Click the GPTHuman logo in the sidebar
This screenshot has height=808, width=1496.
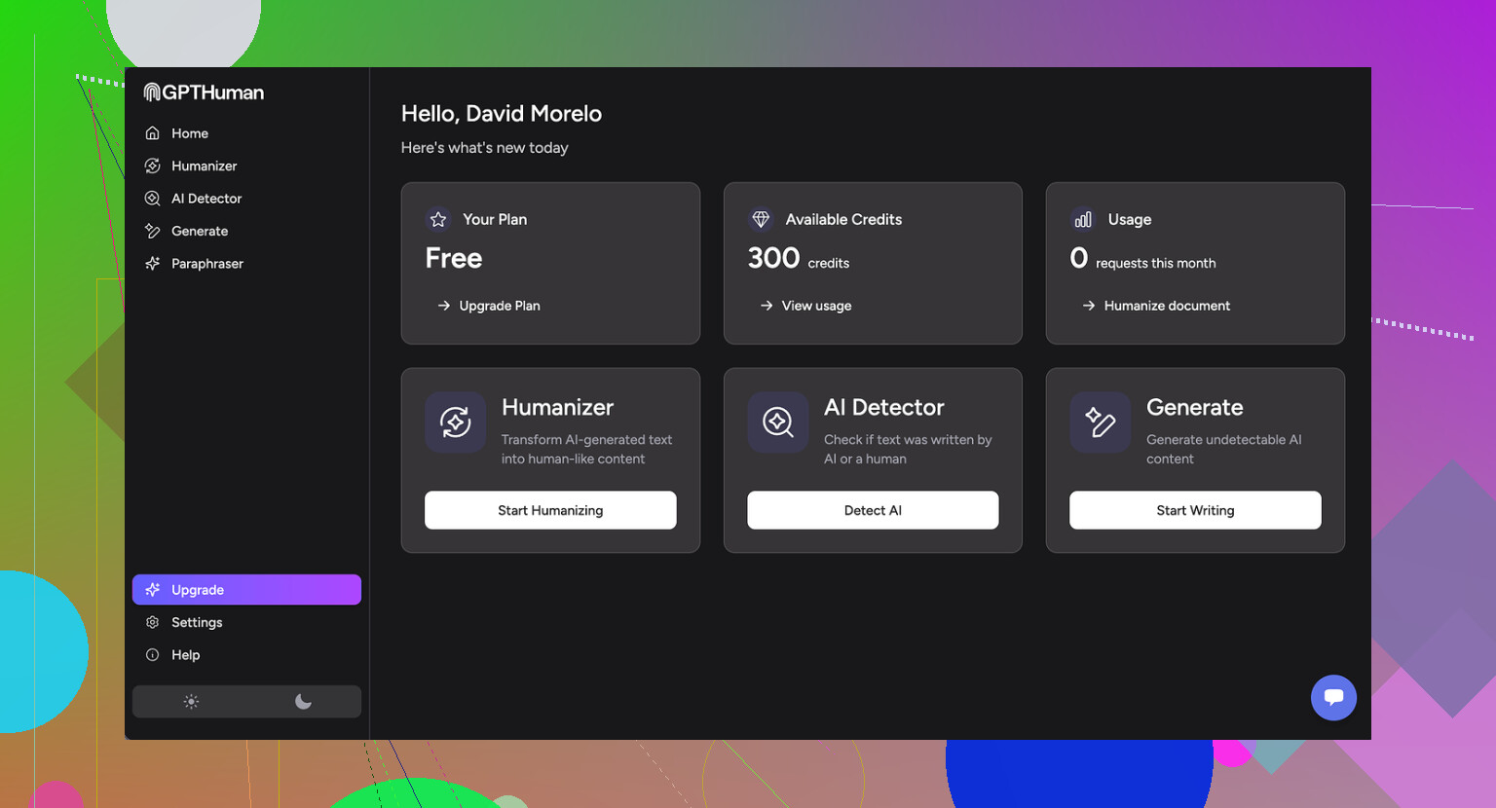tap(204, 92)
